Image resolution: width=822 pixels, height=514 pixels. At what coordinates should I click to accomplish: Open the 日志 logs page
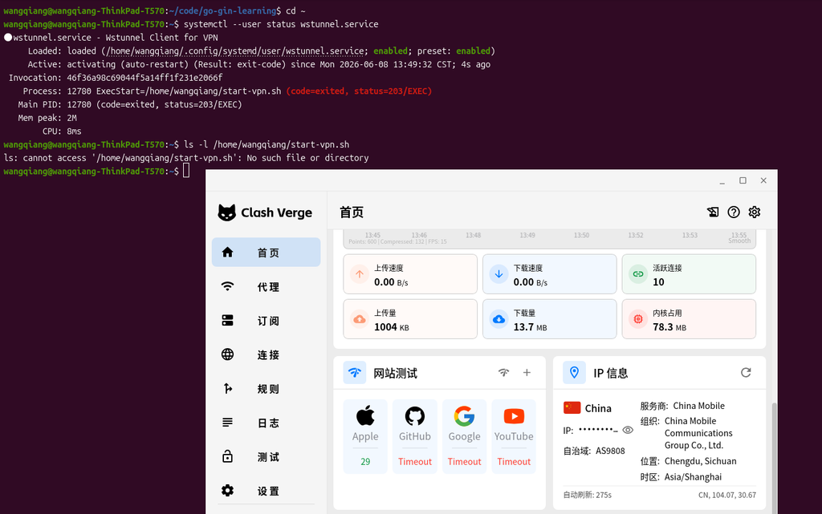(266, 423)
